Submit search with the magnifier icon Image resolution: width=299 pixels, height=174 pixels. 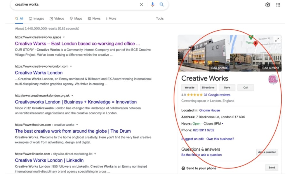(x=161, y=4)
